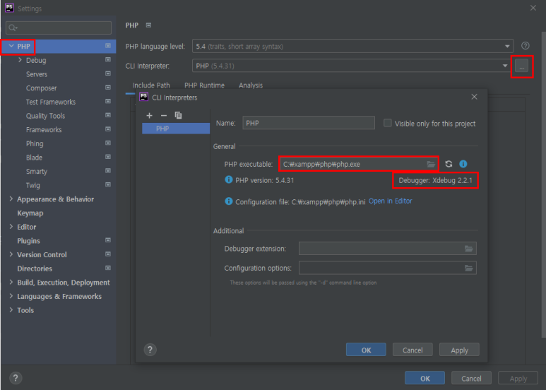
Task: Select Test Frameworks settings page
Action: (51, 102)
